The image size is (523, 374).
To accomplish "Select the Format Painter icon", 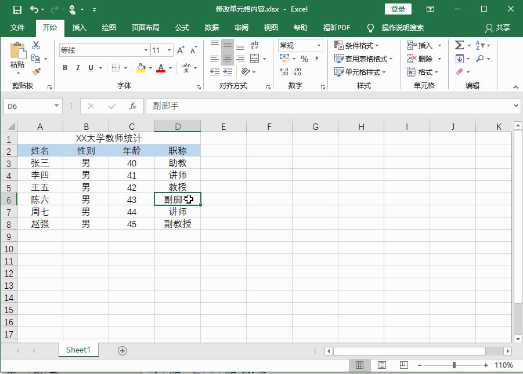I will coord(35,70).
